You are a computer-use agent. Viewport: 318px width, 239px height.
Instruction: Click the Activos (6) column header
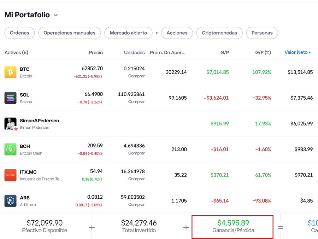[x=16, y=53]
